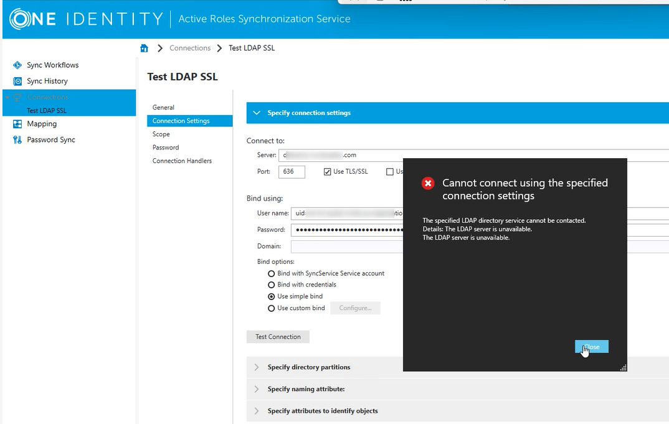Select Bind with SyncService Service account

click(271, 273)
